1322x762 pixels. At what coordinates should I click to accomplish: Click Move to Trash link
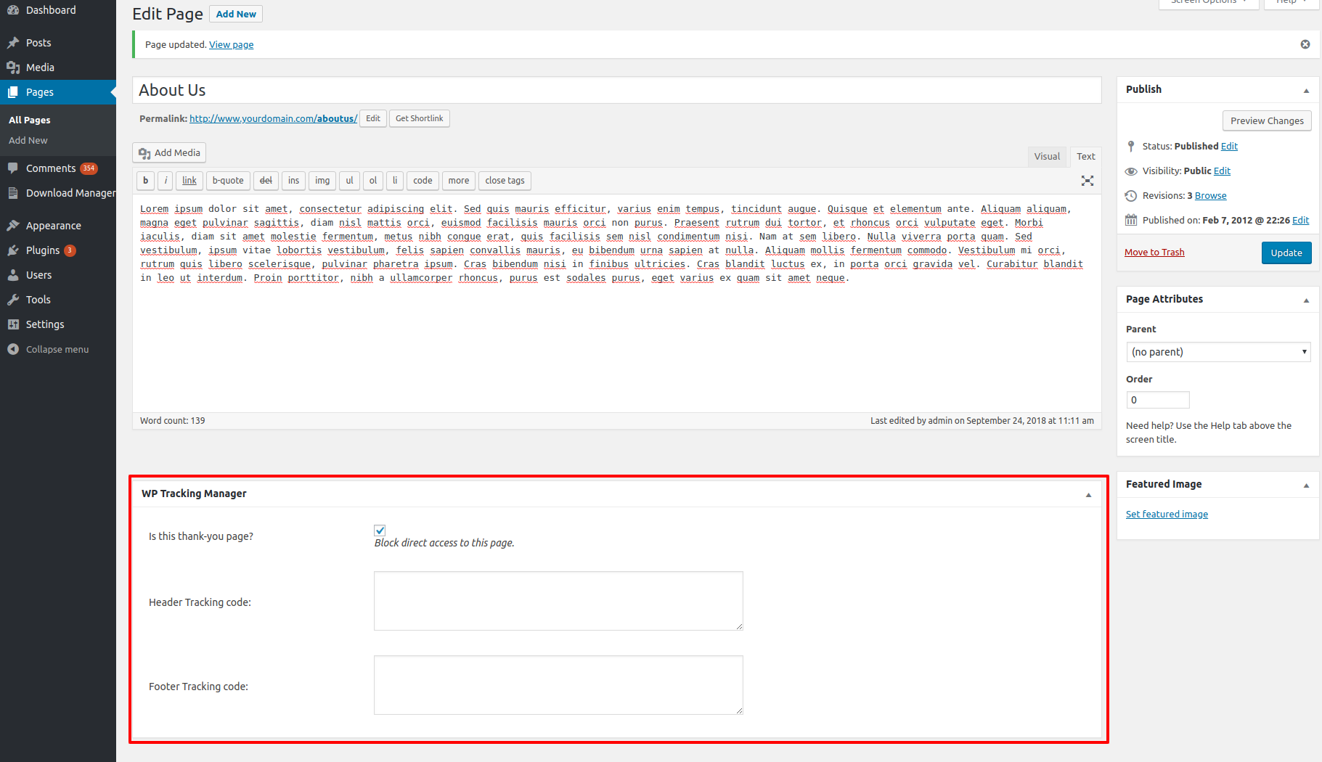coord(1154,253)
